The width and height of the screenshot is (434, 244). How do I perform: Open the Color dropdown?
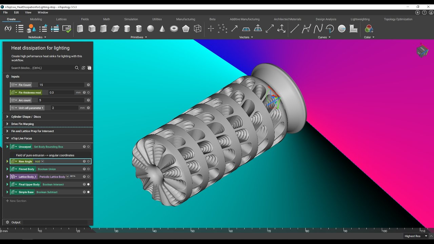[x=369, y=37]
